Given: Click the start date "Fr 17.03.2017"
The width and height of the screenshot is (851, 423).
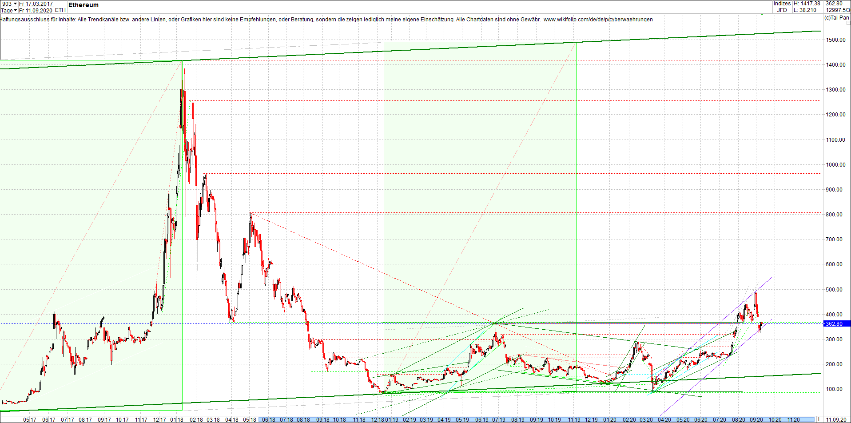Looking at the screenshot, I should click(36, 3).
